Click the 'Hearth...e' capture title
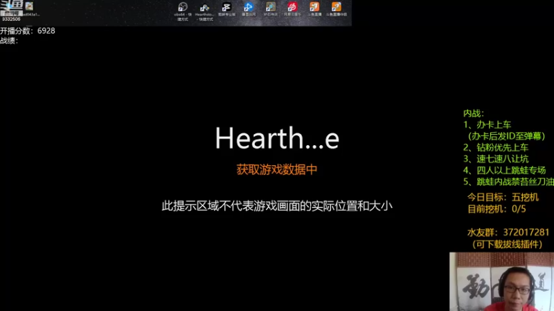554x311 pixels. [277, 138]
